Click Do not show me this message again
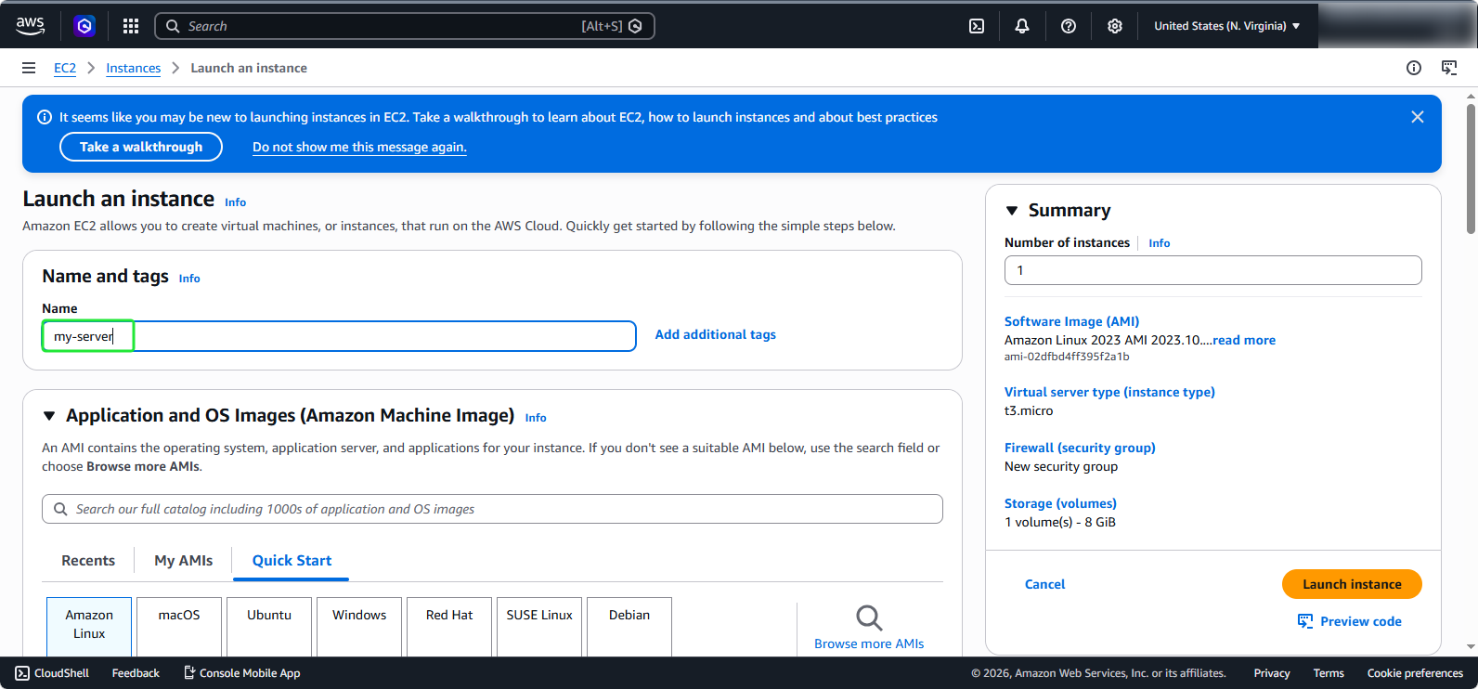 pyautogui.click(x=359, y=147)
